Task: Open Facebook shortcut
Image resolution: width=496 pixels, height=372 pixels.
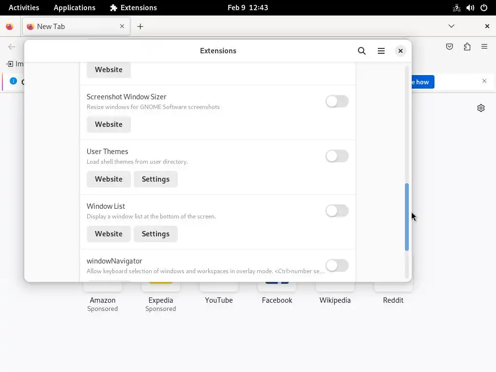Action: click(277, 300)
